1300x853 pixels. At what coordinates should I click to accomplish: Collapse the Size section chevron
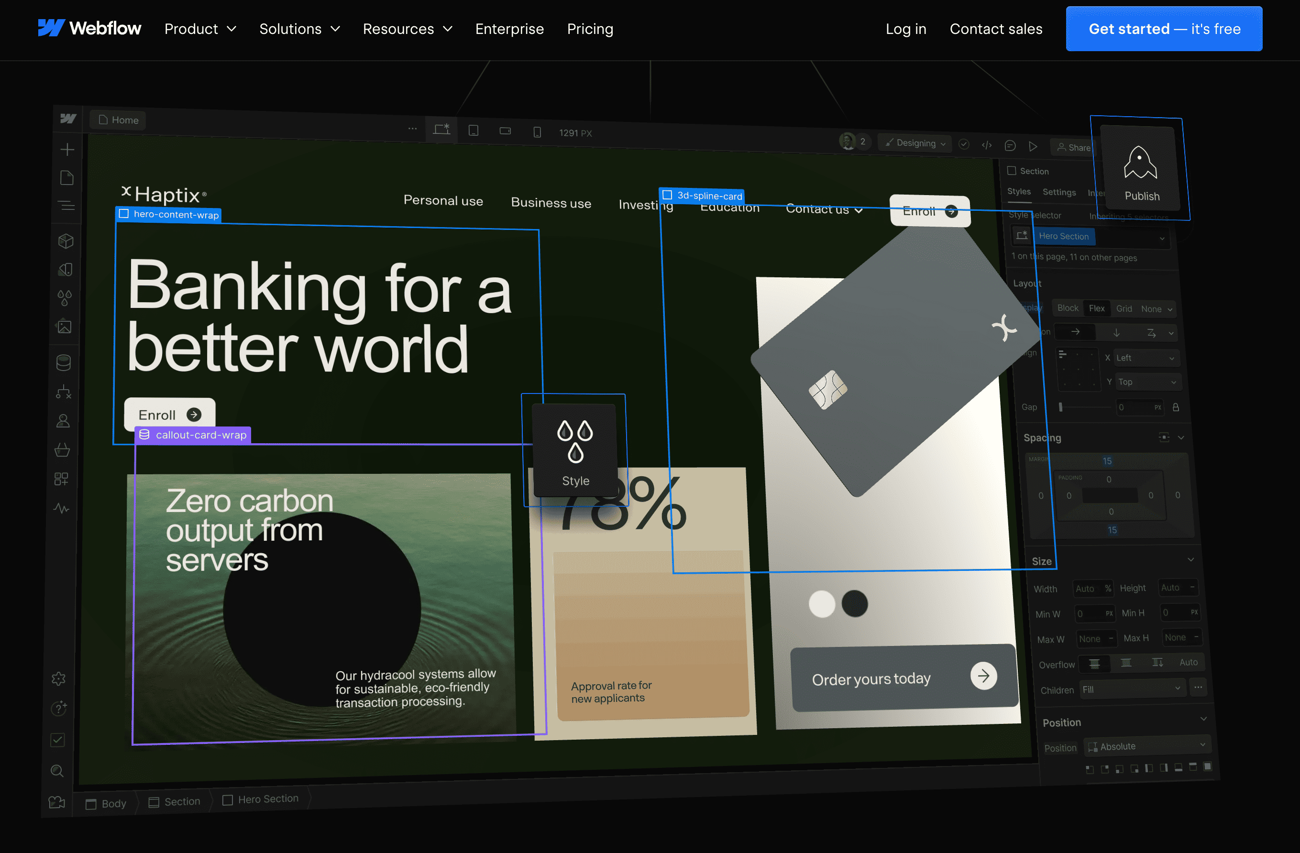tap(1191, 560)
